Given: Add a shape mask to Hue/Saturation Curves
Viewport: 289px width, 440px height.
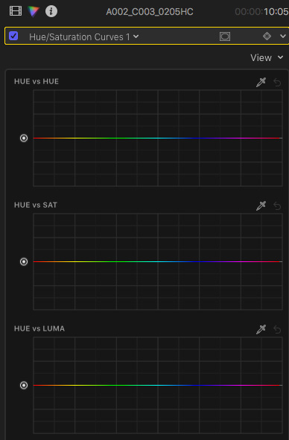Looking at the screenshot, I should [225, 36].
